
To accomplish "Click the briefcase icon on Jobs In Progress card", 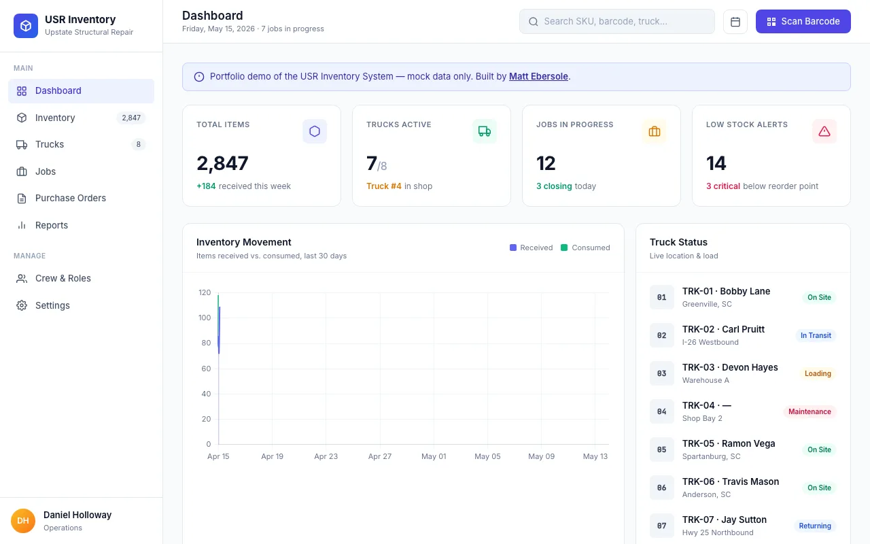I will click(655, 131).
